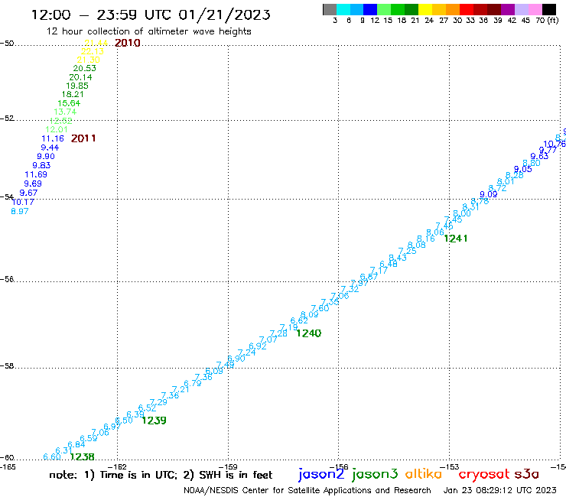Screen dimensions: 566x497
Task: Click the 6.84 wave height value
Action: tap(76, 445)
